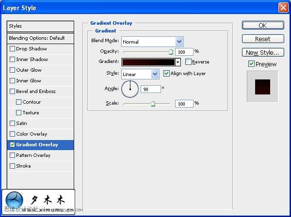Screen dimensions: 291x217
Task: Select the Inner Shadow label row
Action: point(40,60)
